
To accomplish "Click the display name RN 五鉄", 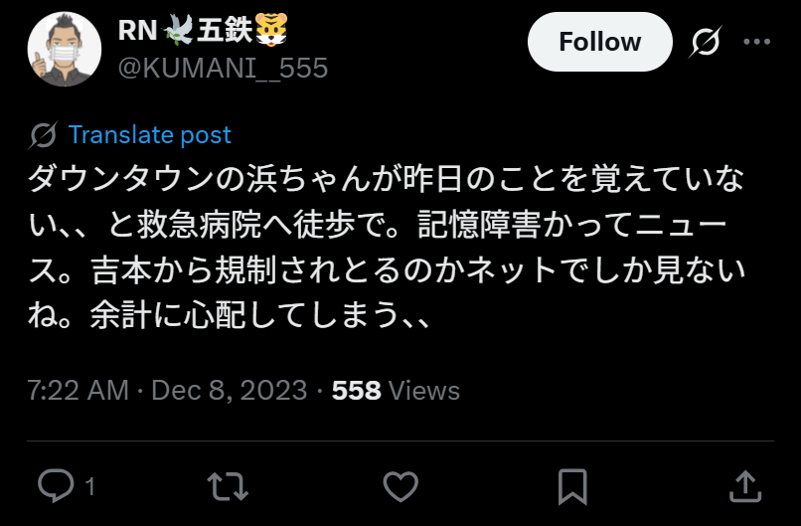I will click(x=203, y=30).
